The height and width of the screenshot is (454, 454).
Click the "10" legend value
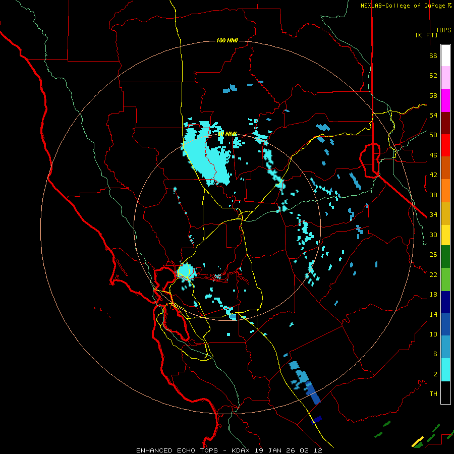433,334
